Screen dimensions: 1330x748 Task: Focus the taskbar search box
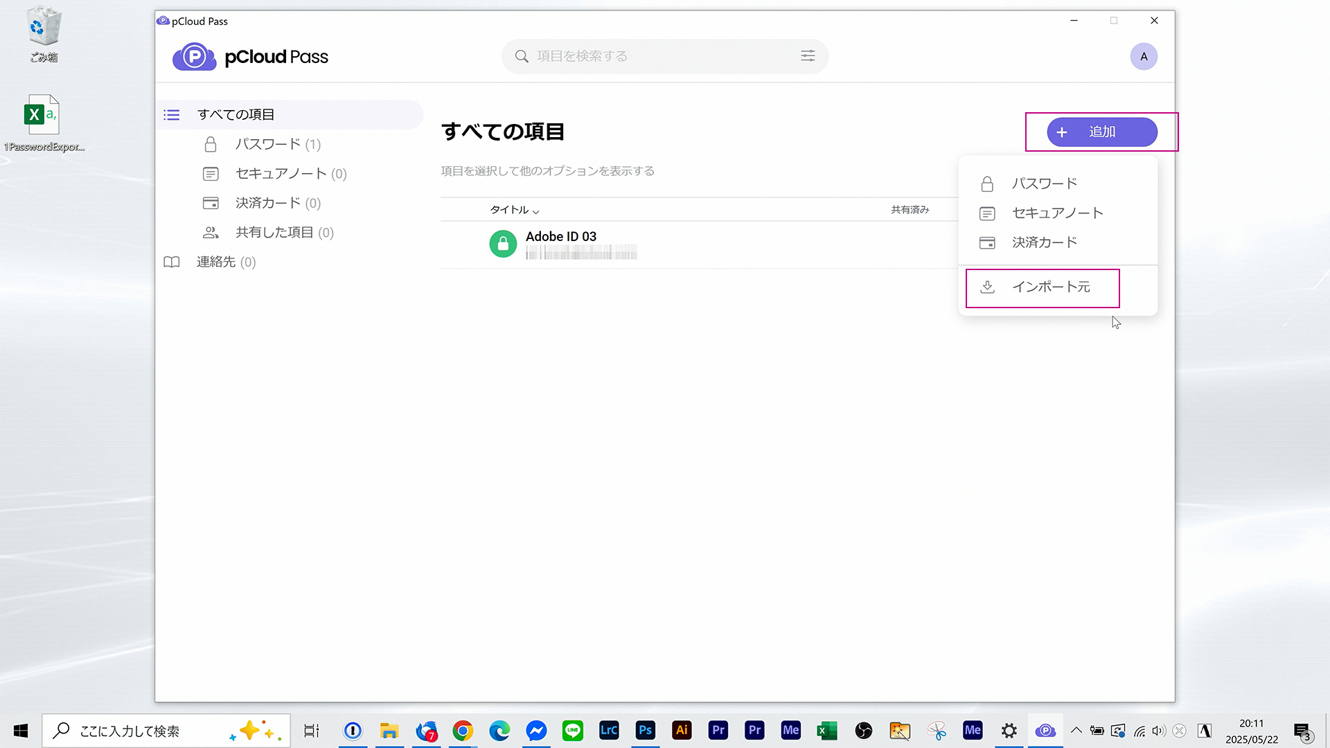pos(166,731)
